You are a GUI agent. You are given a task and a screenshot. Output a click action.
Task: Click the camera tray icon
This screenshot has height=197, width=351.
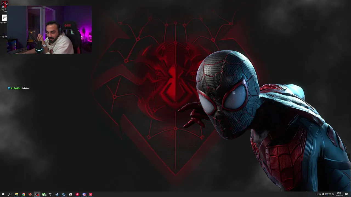[320, 194]
